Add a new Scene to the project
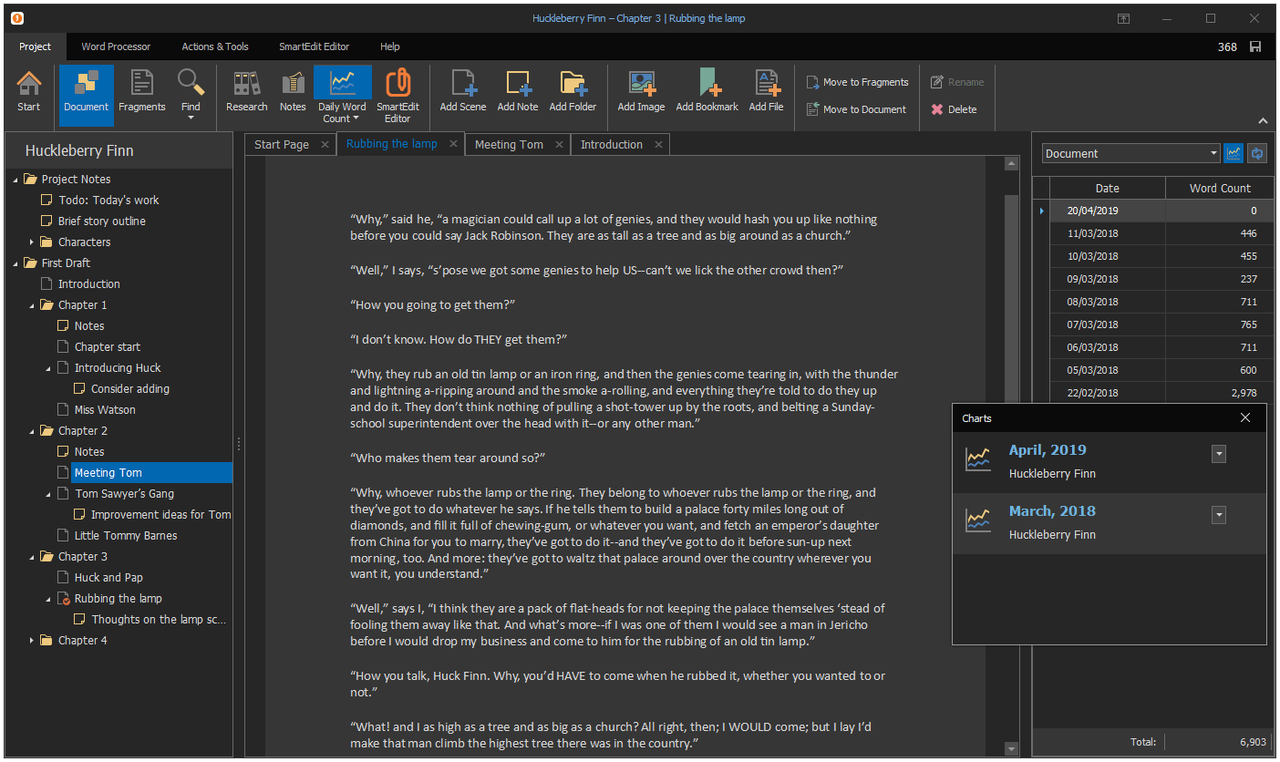 tap(461, 91)
